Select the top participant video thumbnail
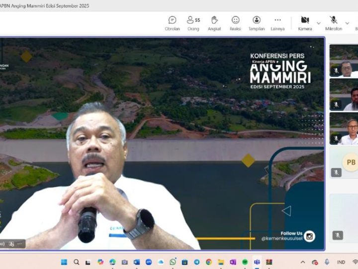Screen dimensions: 358x269 (344, 60)
